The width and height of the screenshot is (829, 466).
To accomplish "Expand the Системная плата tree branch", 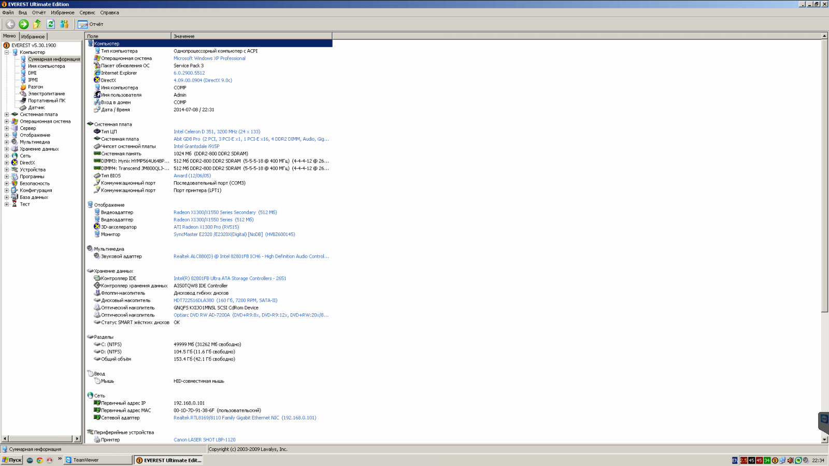I will pyautogui.click(x=7, y=114).
